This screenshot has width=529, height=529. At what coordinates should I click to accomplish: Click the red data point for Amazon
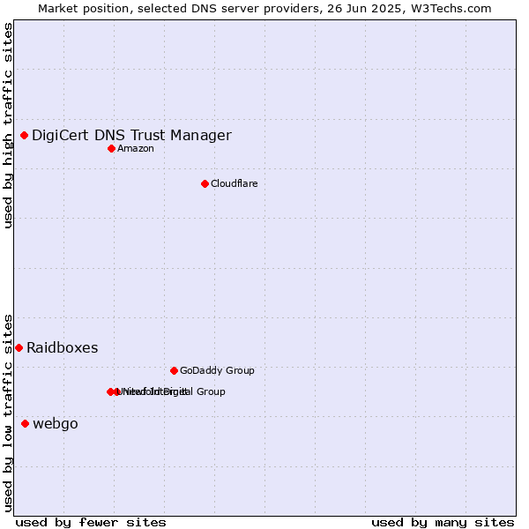click(x=111, y=148)
